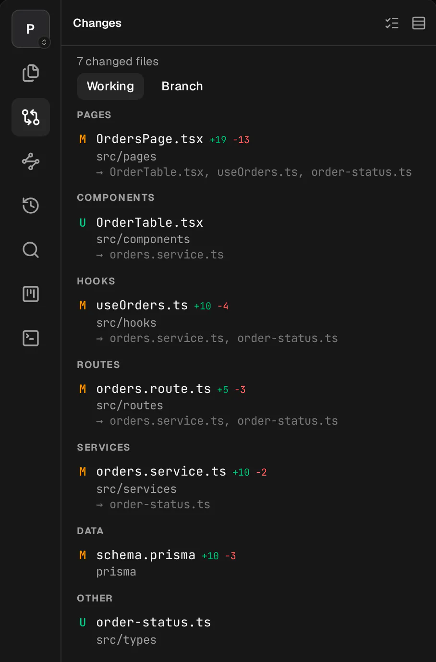436x662 pixels.
Task: Open OrdersPage.tsx changed file
Action: (150, 139)
